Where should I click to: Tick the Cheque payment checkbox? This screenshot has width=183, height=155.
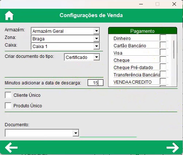163,60
